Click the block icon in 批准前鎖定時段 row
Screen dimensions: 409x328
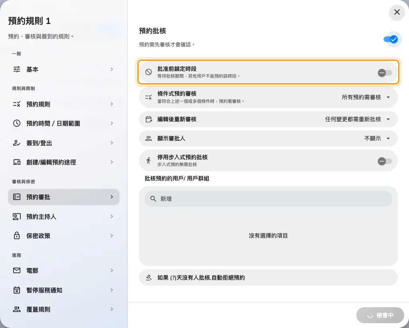[x=149, y=72]
